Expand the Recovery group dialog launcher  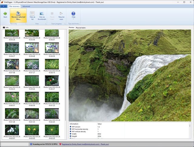25,23
